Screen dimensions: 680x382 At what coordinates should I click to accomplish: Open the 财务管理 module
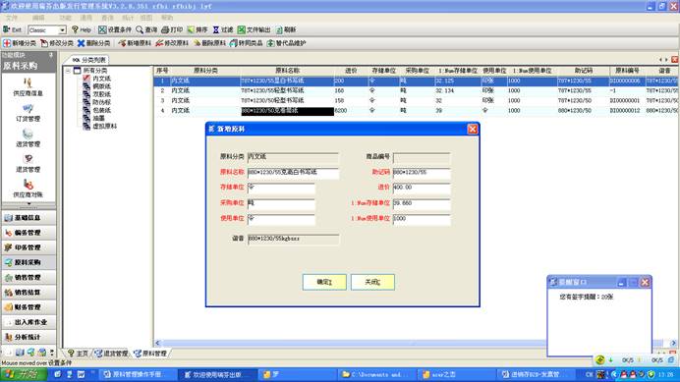[x=28, y=307]
